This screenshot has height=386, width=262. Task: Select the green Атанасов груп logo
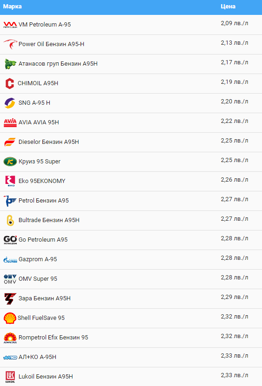point(10,64)
